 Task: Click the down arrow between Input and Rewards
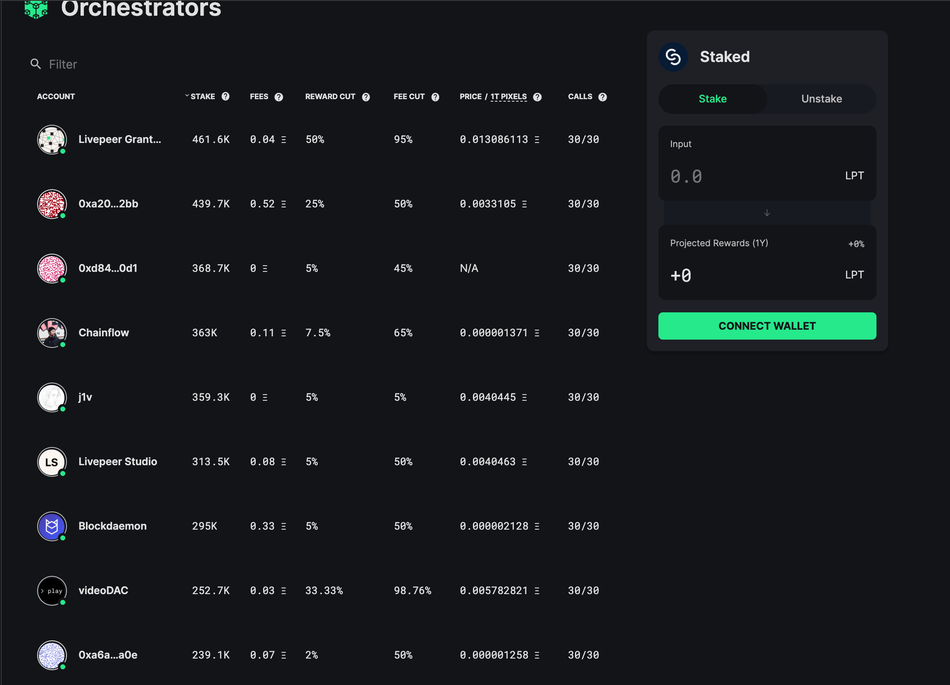767,213
